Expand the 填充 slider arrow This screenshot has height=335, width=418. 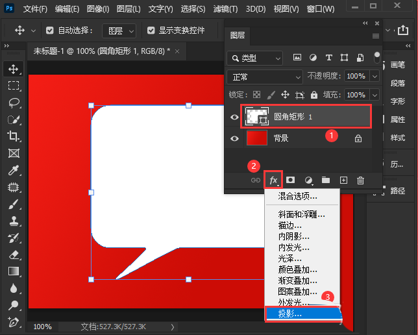pos(375,95)
